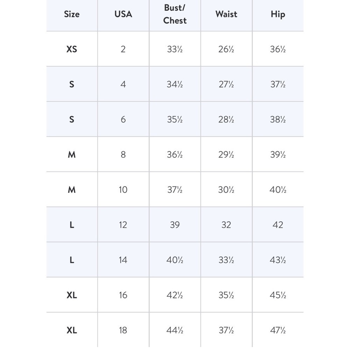
Task: Click the XL label beside size 16
Action: (72, 295)
